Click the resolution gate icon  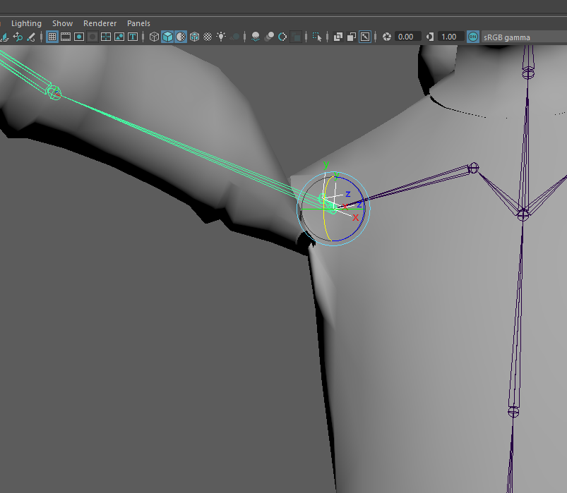pos(79,37)
